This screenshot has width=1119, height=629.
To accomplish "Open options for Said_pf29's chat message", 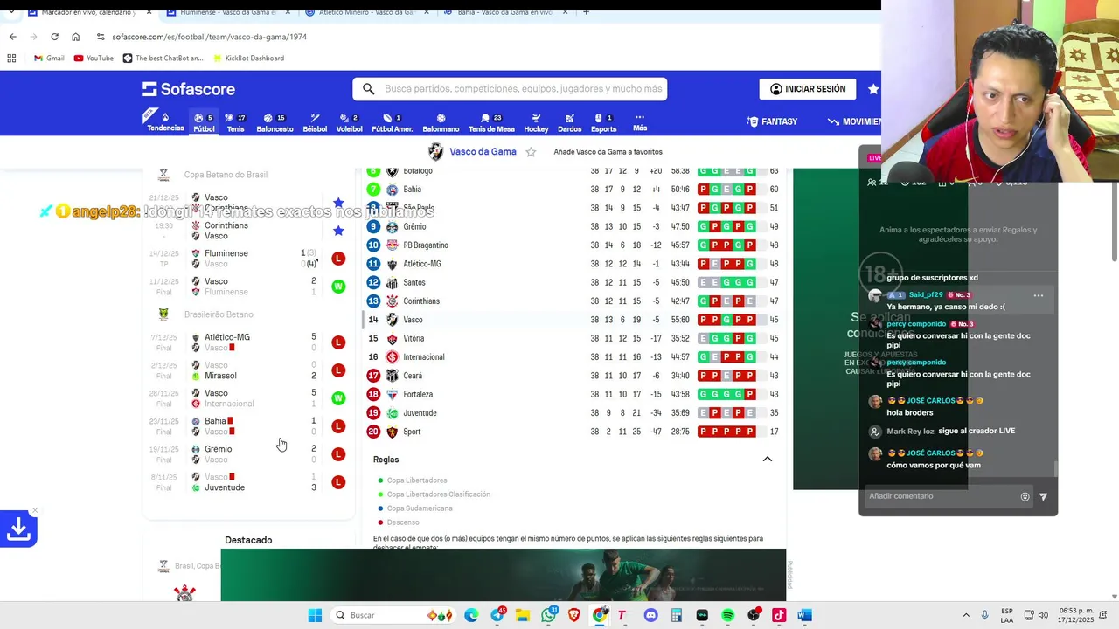I will tap(1039, 295).
